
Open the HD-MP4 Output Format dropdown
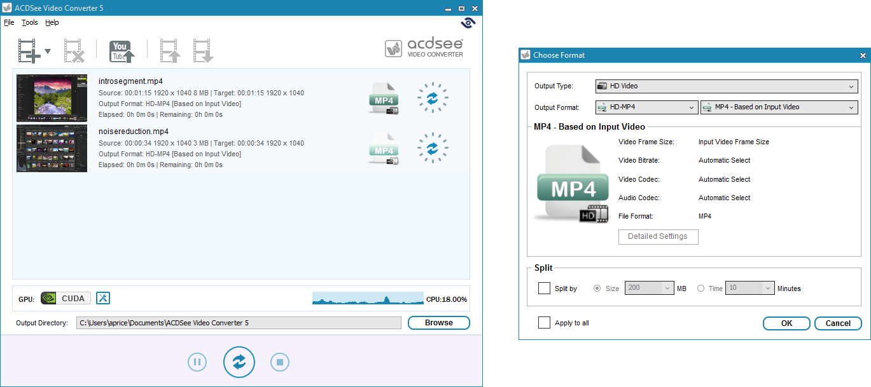646,107
